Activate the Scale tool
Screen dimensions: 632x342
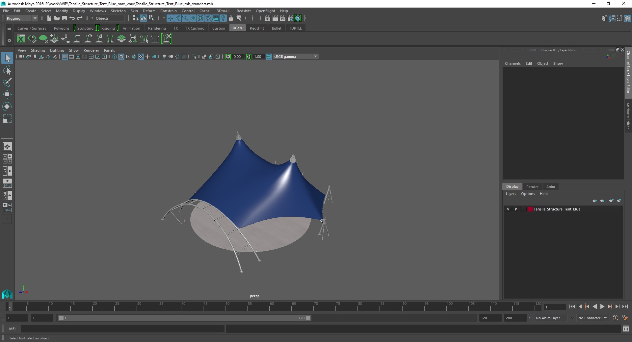click(7, 119)
